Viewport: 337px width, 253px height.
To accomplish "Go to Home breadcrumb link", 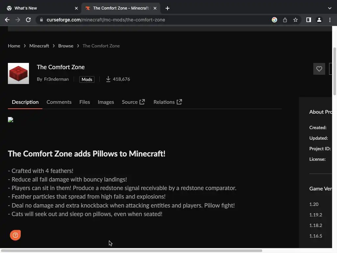I will (x=14, y=46).
